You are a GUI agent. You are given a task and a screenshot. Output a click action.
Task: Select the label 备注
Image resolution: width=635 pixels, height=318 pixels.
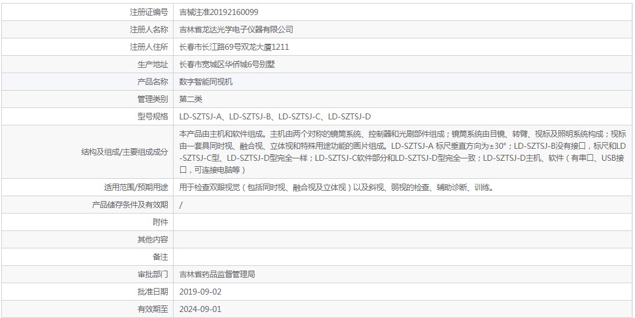(x=160, y=257)
